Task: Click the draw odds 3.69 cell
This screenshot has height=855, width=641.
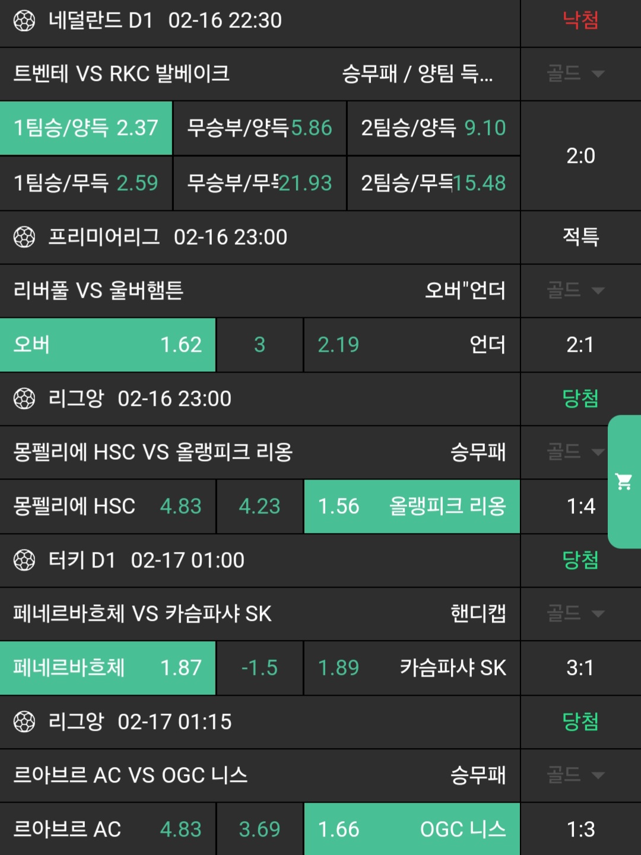Action: coord(259,829)
